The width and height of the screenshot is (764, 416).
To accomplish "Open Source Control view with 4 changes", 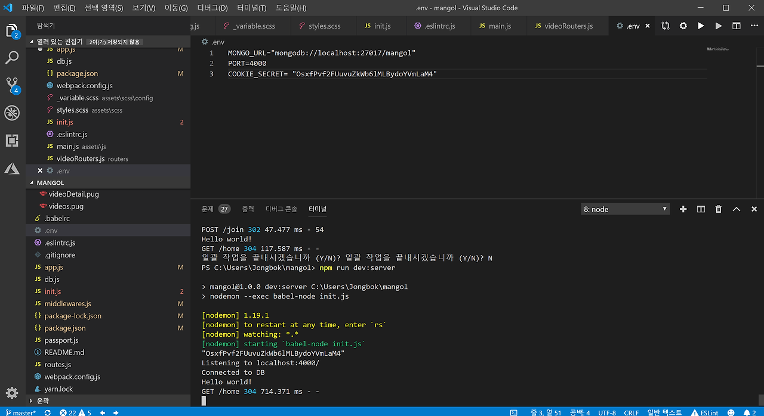I will click(x=12, y=85).
